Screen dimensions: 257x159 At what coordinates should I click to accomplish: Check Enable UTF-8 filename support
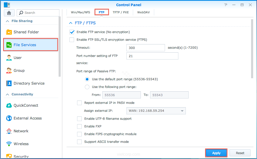coord(80,119)
